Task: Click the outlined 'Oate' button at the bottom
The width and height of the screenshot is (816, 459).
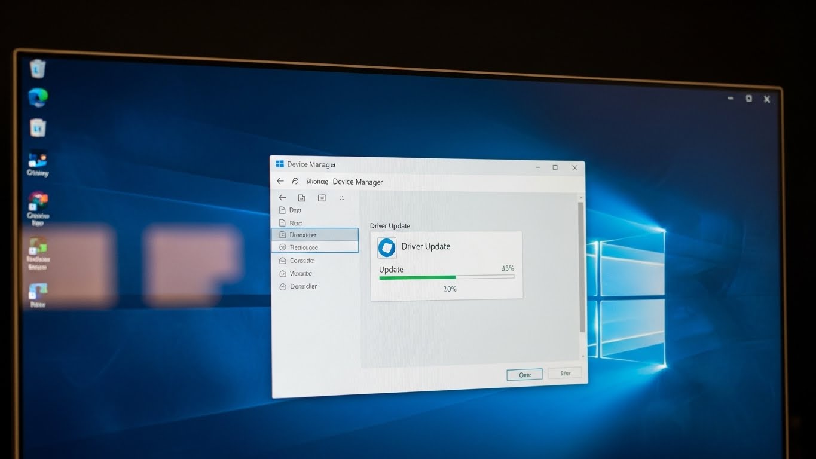Action: 524,375
